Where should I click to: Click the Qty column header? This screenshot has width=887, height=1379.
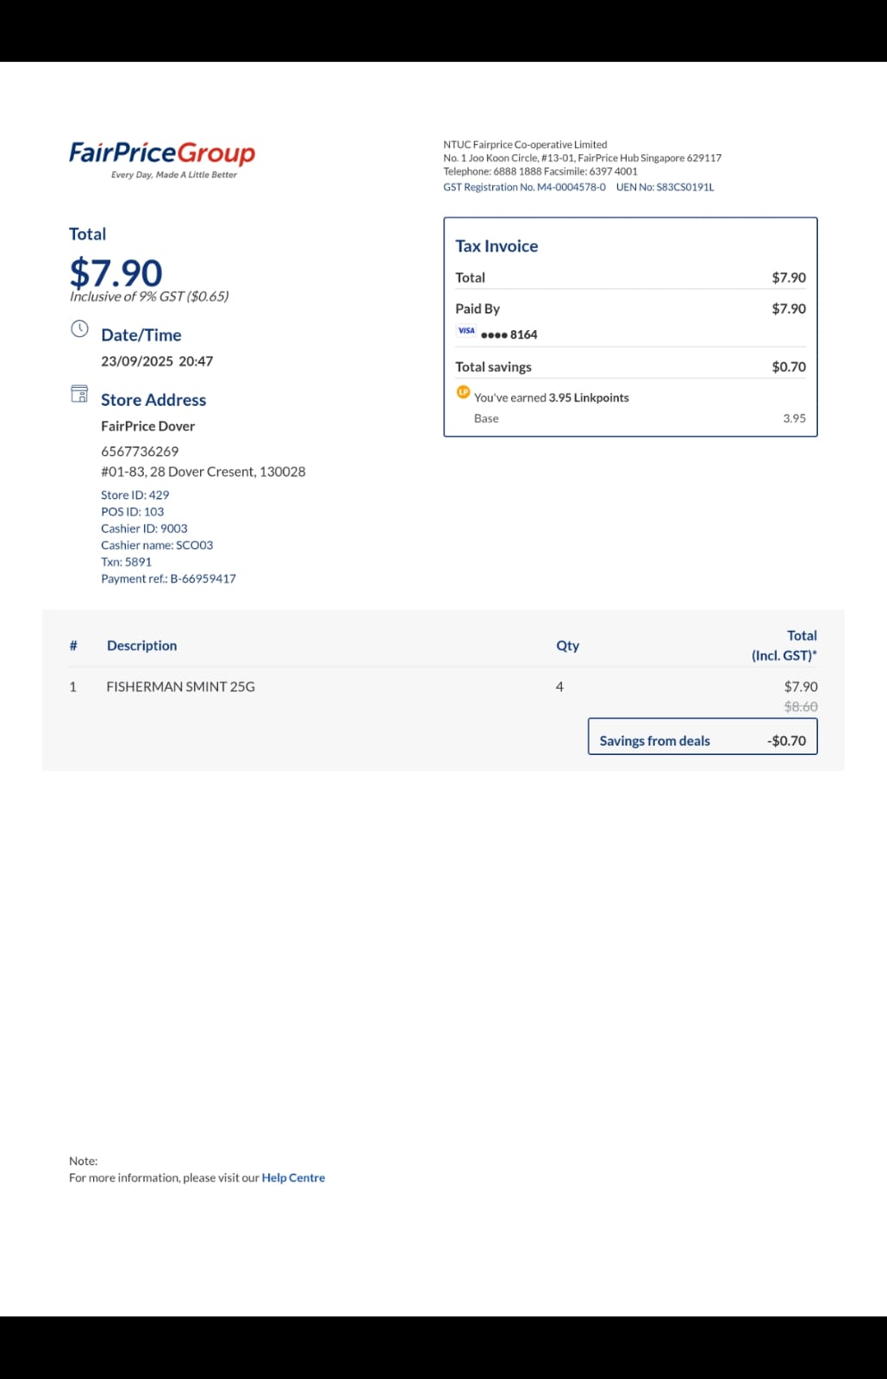[x=567, y=646]
